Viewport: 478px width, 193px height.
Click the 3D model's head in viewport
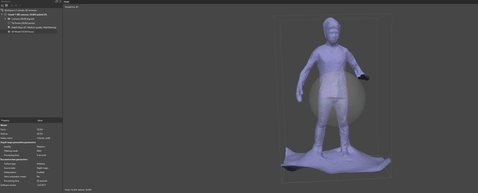[332, 30]
